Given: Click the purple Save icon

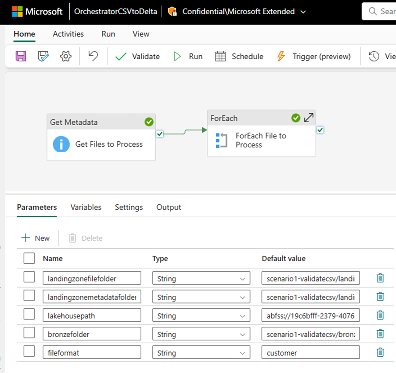Looking at the screenshot, I should tap(21, 56).
